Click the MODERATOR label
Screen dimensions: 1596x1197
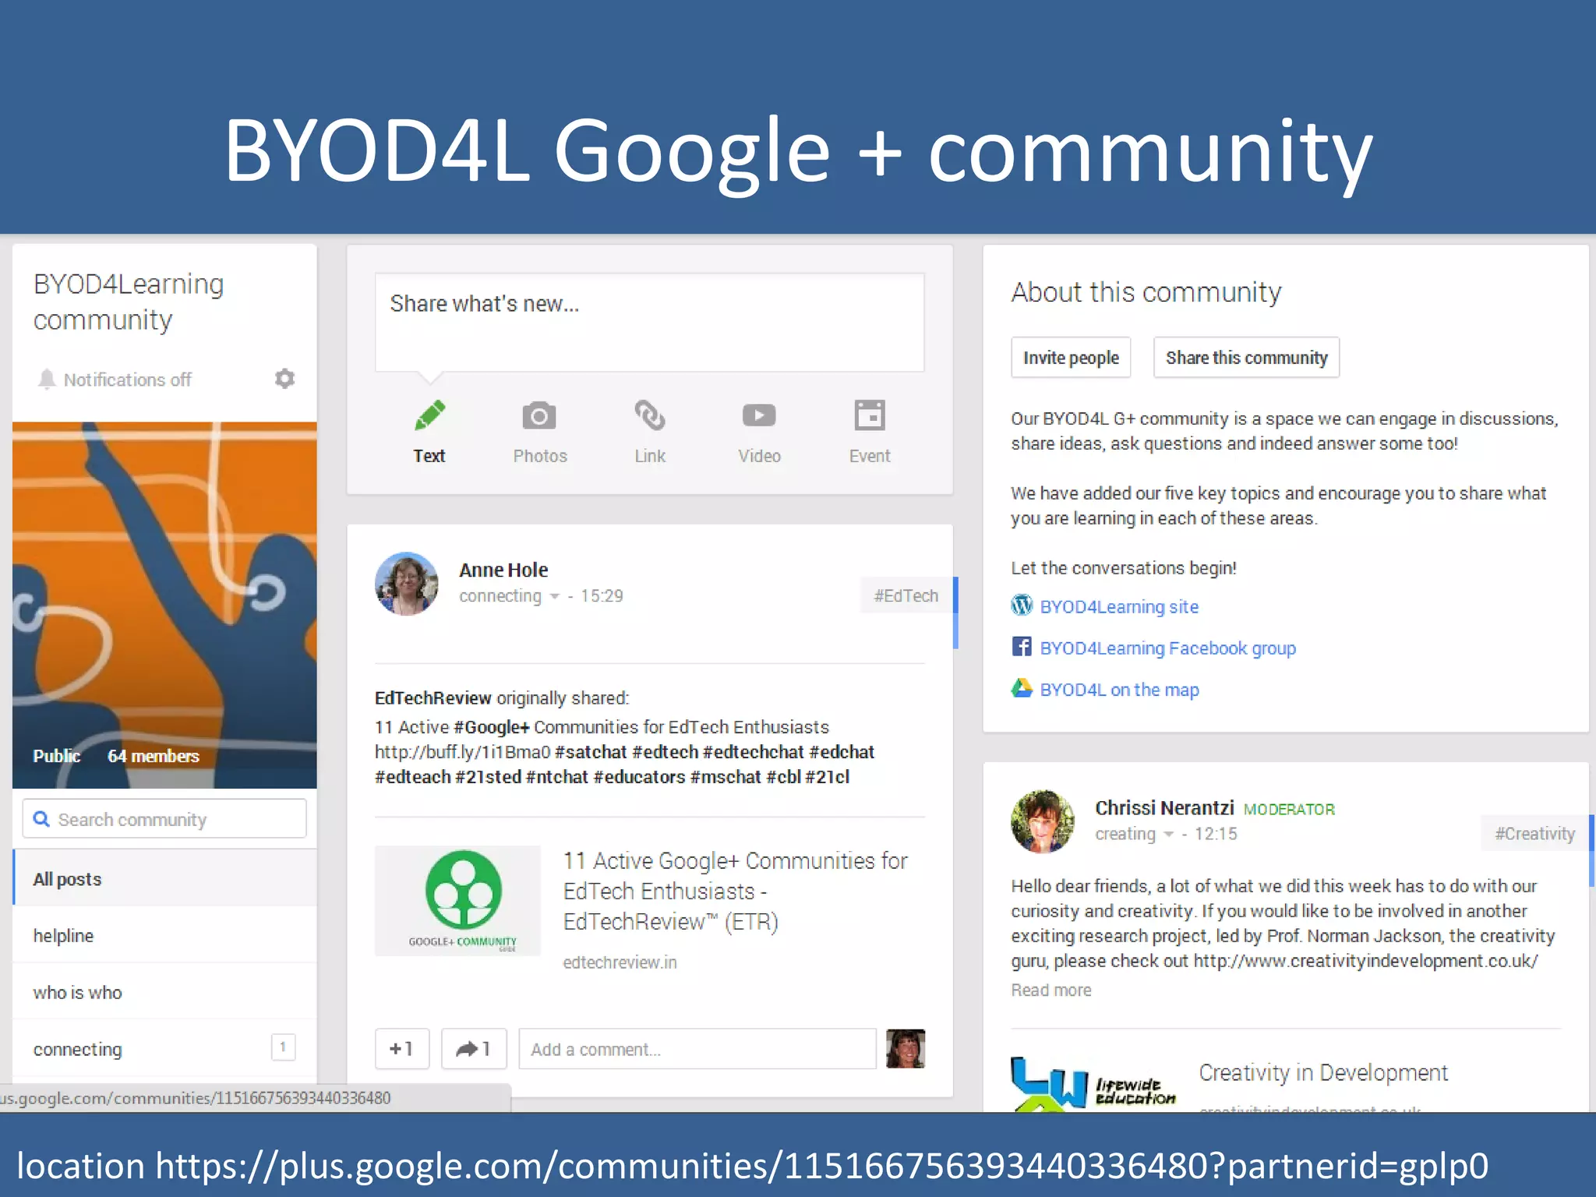click(1289, 810)
